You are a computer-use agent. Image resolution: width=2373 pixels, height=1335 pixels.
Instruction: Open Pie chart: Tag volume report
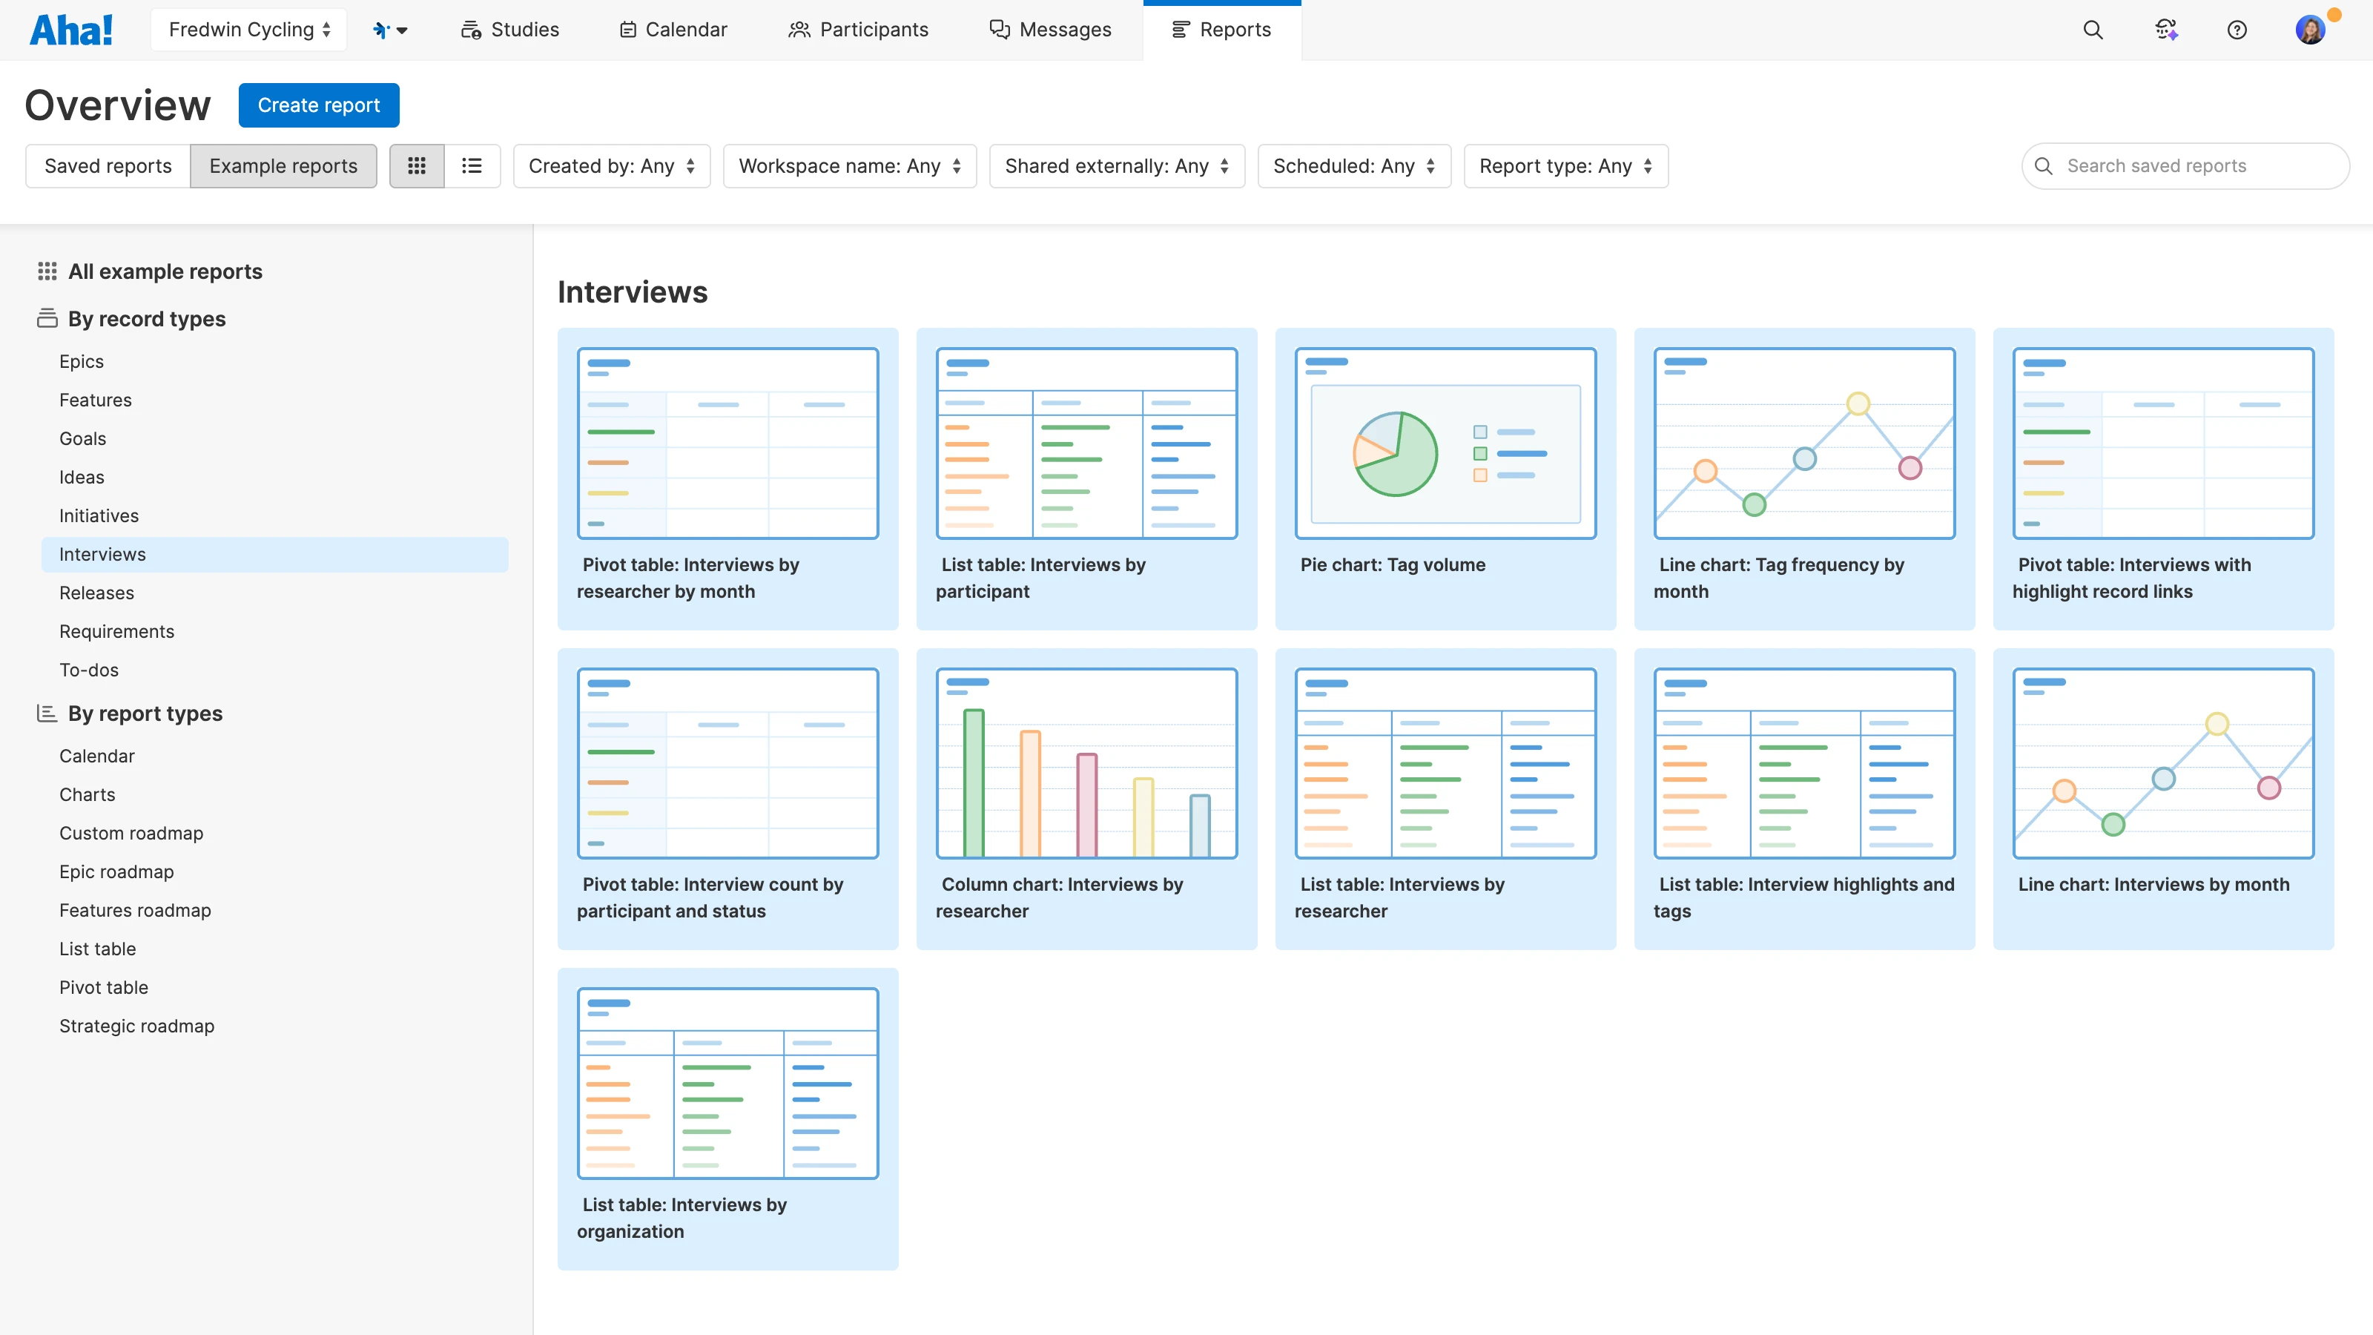pyautogui.click(x=1445, y=478)
